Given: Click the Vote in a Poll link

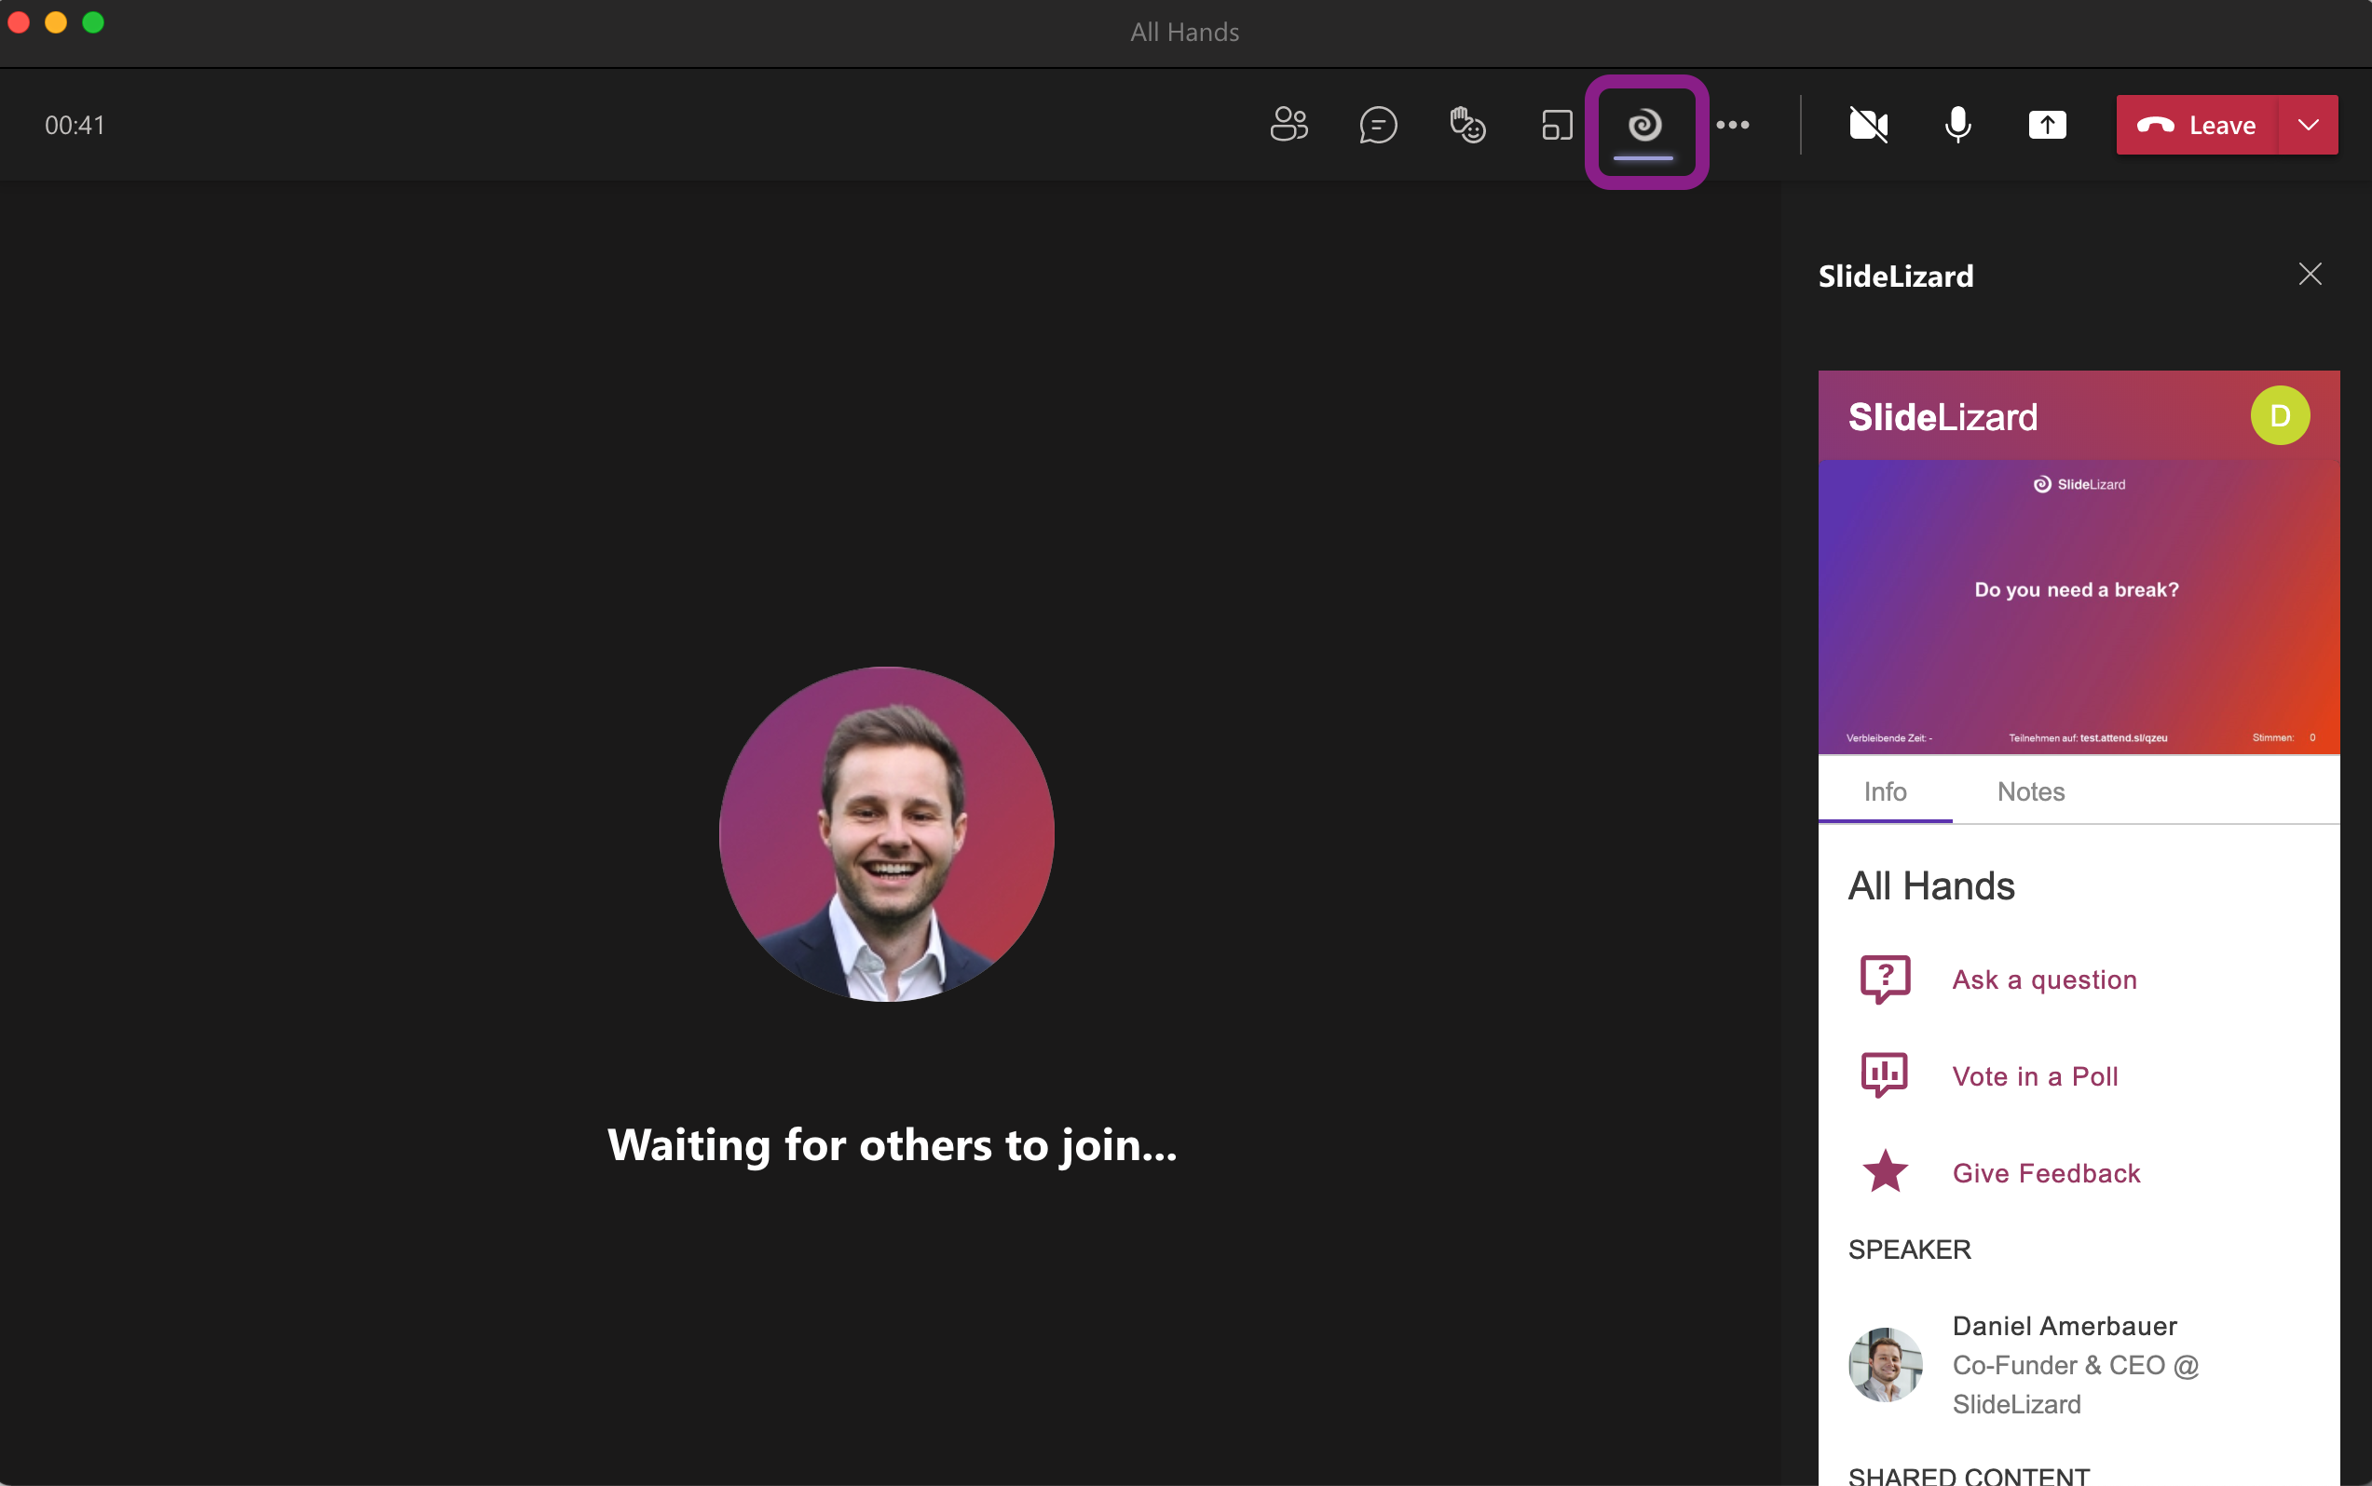Looking at the screenshot, I should (x=2035, y=1076).
